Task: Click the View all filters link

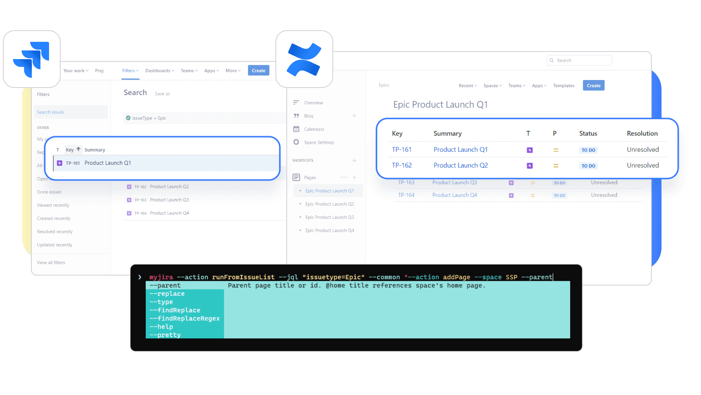Action: pyautogui.click(x=50, y=262)
